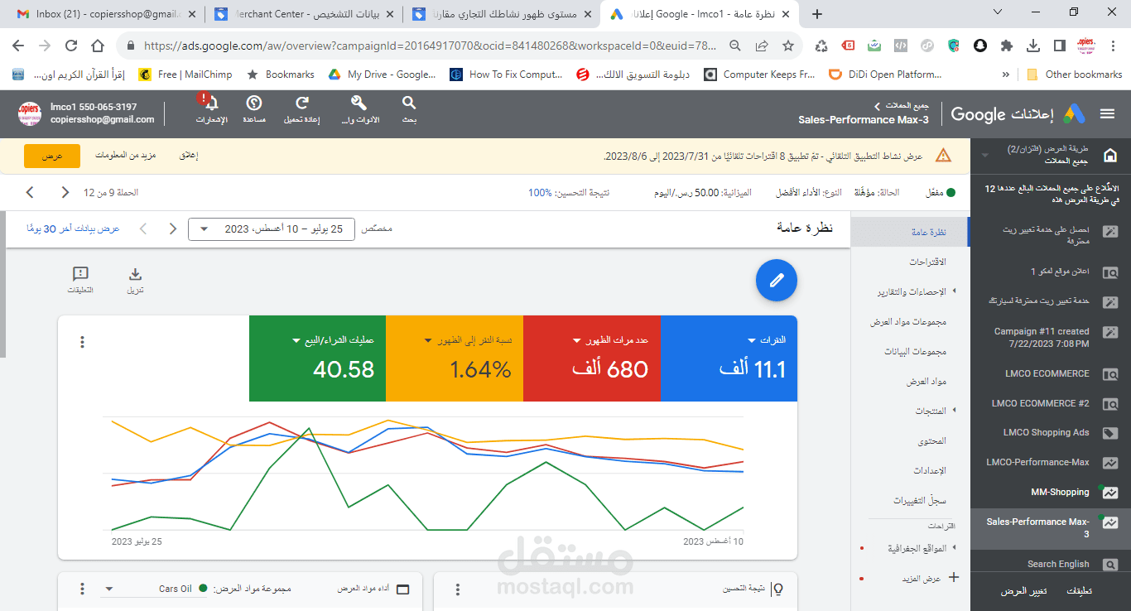Go to previous campaign arrow
The height and width of the screenshot is (611, 1131).
30,192
